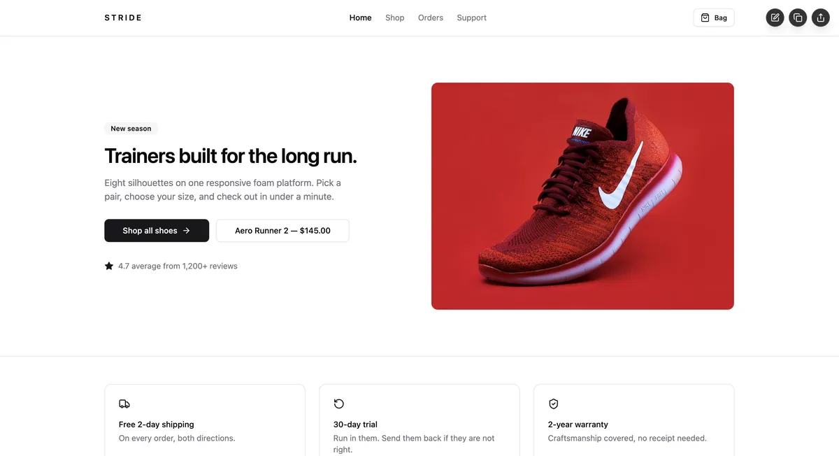Click the 2-year warranty heading

(578, 425)
